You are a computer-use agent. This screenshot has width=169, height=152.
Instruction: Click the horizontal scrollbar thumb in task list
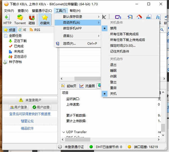[88, 79]
